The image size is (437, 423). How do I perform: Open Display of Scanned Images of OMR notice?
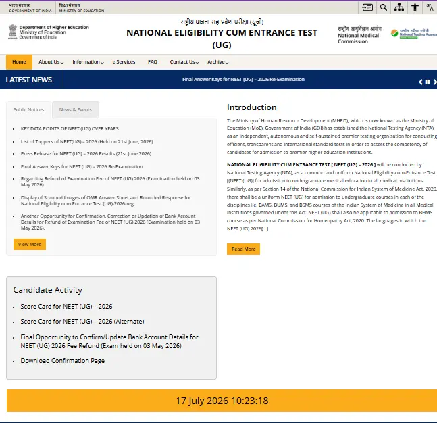pos(106,201)
